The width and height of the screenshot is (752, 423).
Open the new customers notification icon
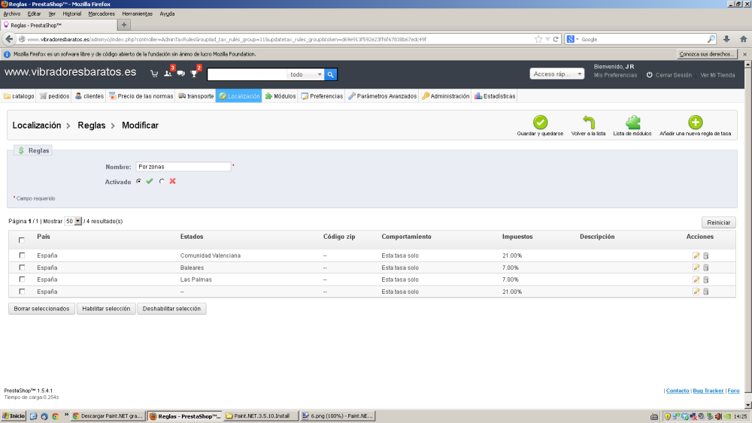[x=168, y=74]
